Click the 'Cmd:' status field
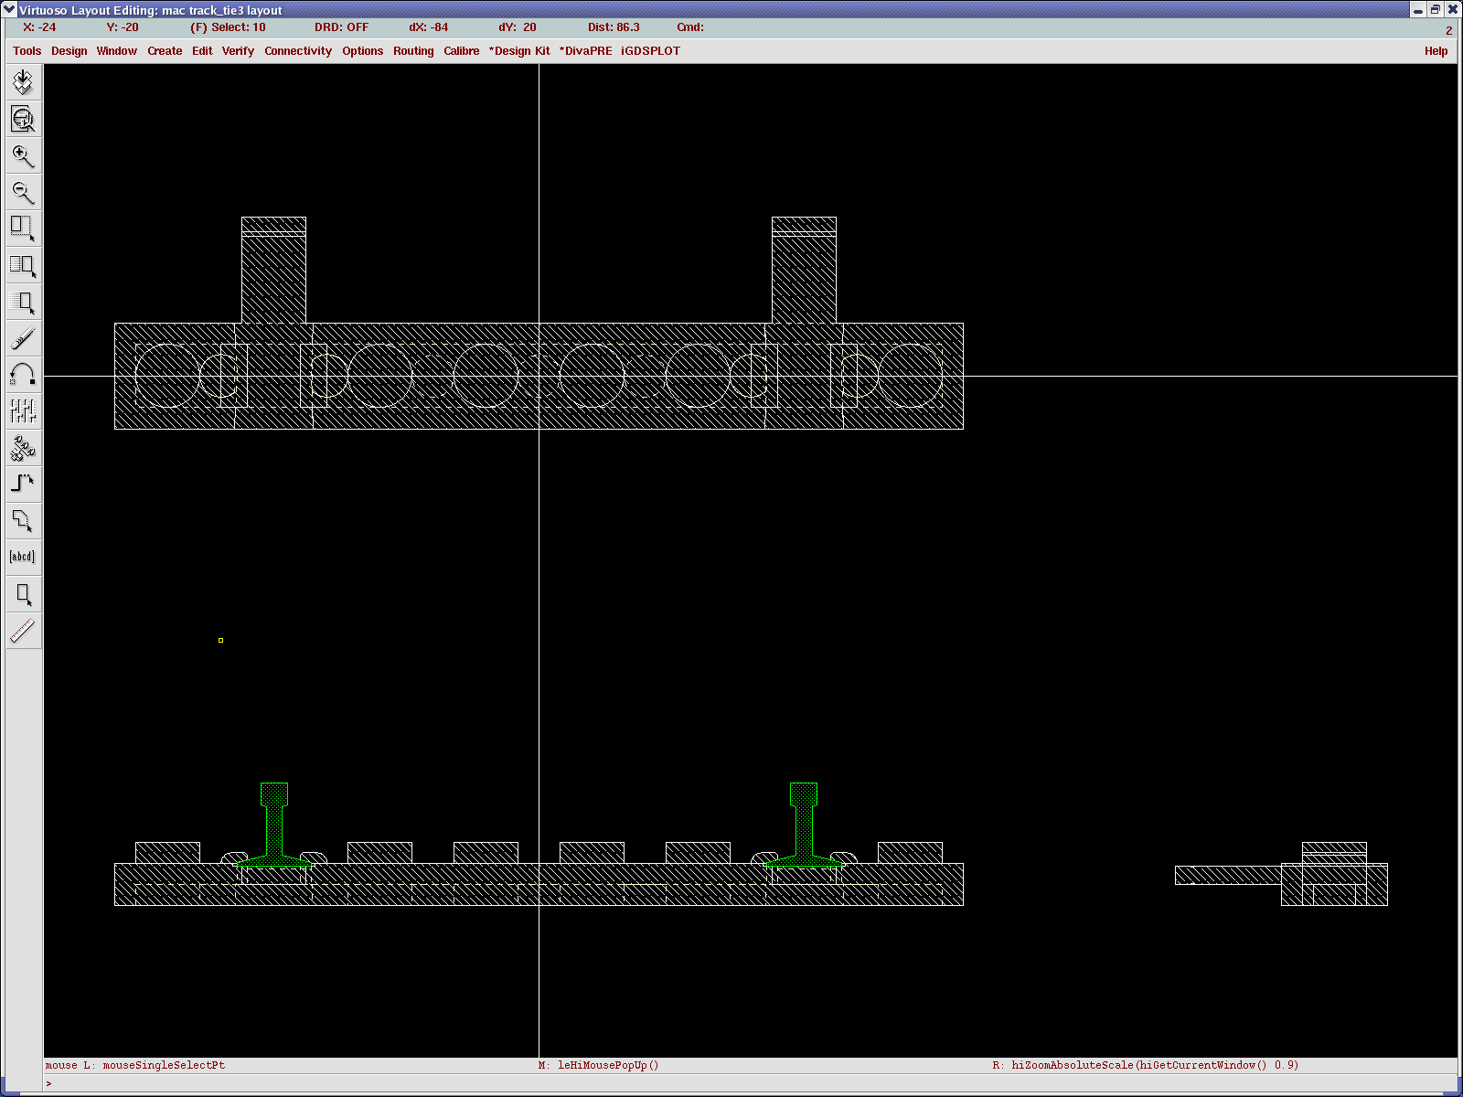This screenshot has width=1463, height=1097. click(690, 27)
